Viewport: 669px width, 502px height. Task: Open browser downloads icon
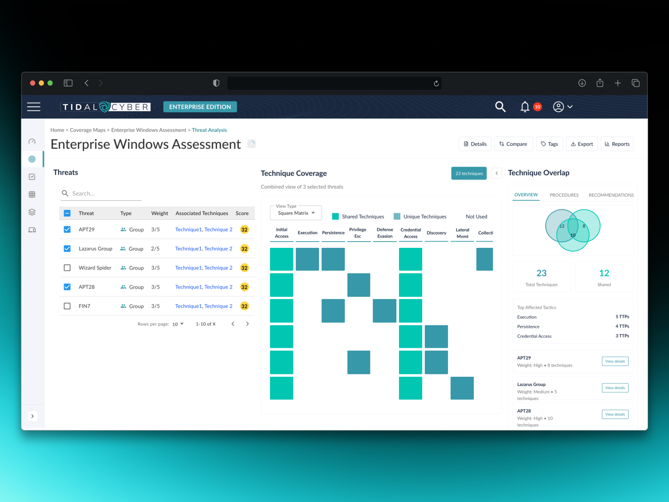582,83
